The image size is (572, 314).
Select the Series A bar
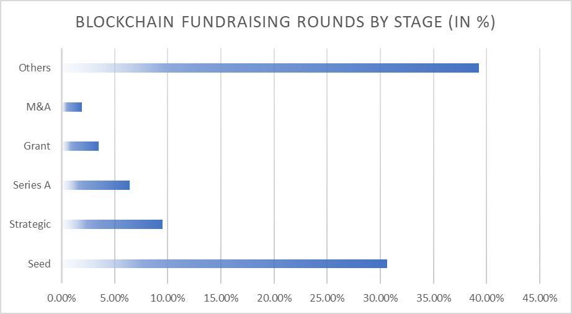point(96,185)
